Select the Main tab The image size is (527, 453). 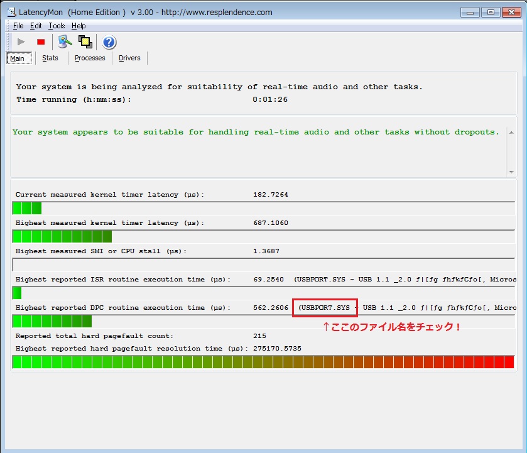click(19, 58)
